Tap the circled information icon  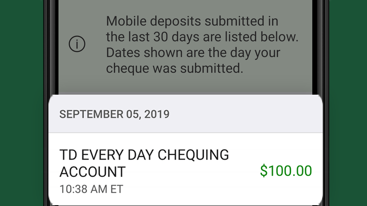click(x=77, y=44)
